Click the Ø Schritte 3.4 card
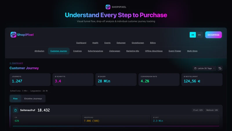The image size is (232, 131). [73, 79]
